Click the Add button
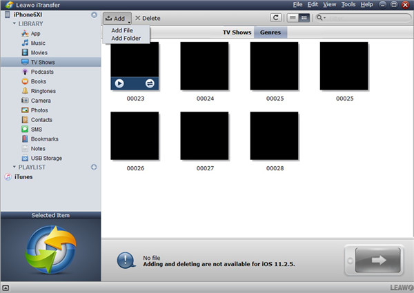The width and height of the screenshot is (414, 293). pyautogui.click(x=117, y=18)
